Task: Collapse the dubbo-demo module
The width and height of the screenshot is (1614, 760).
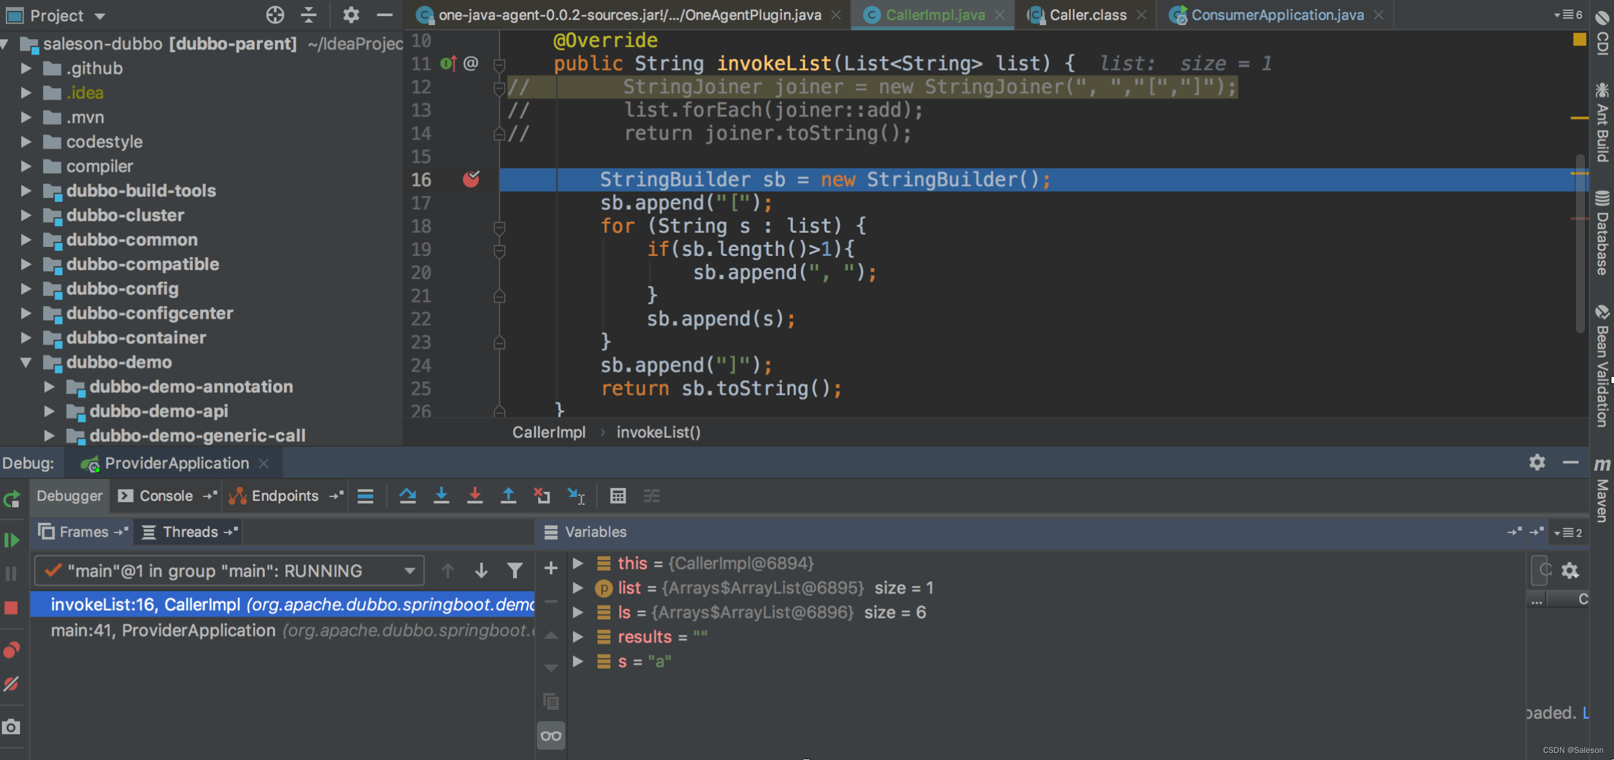Action: pos(26,363)
